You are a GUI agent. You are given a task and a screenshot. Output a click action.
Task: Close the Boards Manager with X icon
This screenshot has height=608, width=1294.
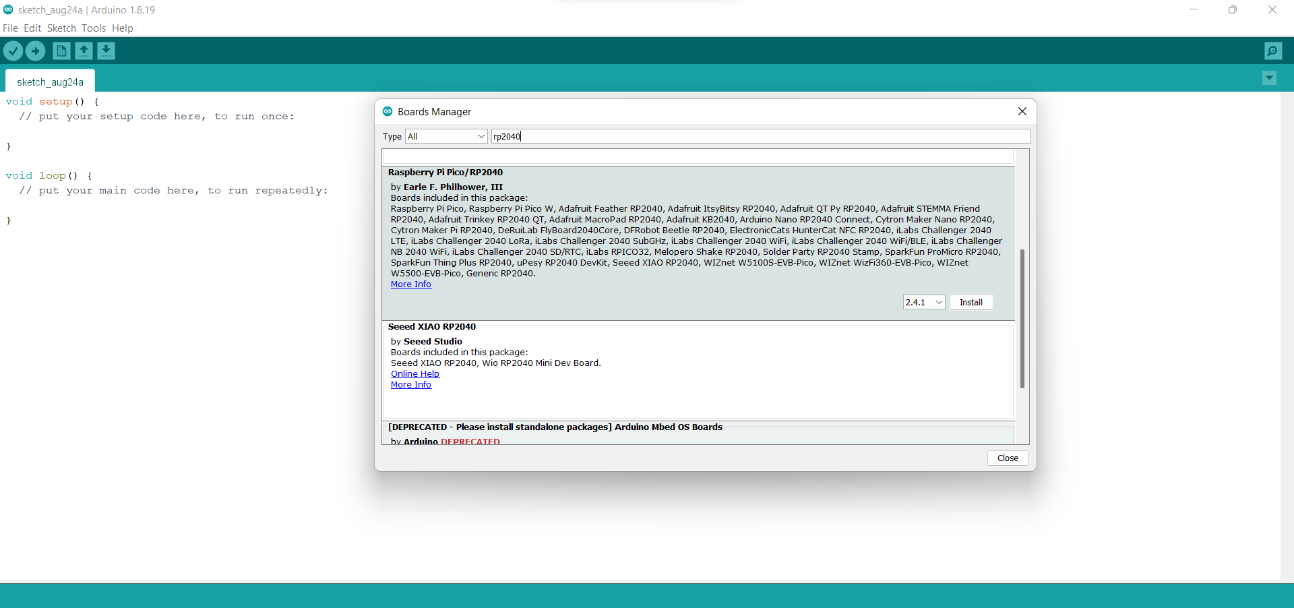click(x=1022, y=111)
